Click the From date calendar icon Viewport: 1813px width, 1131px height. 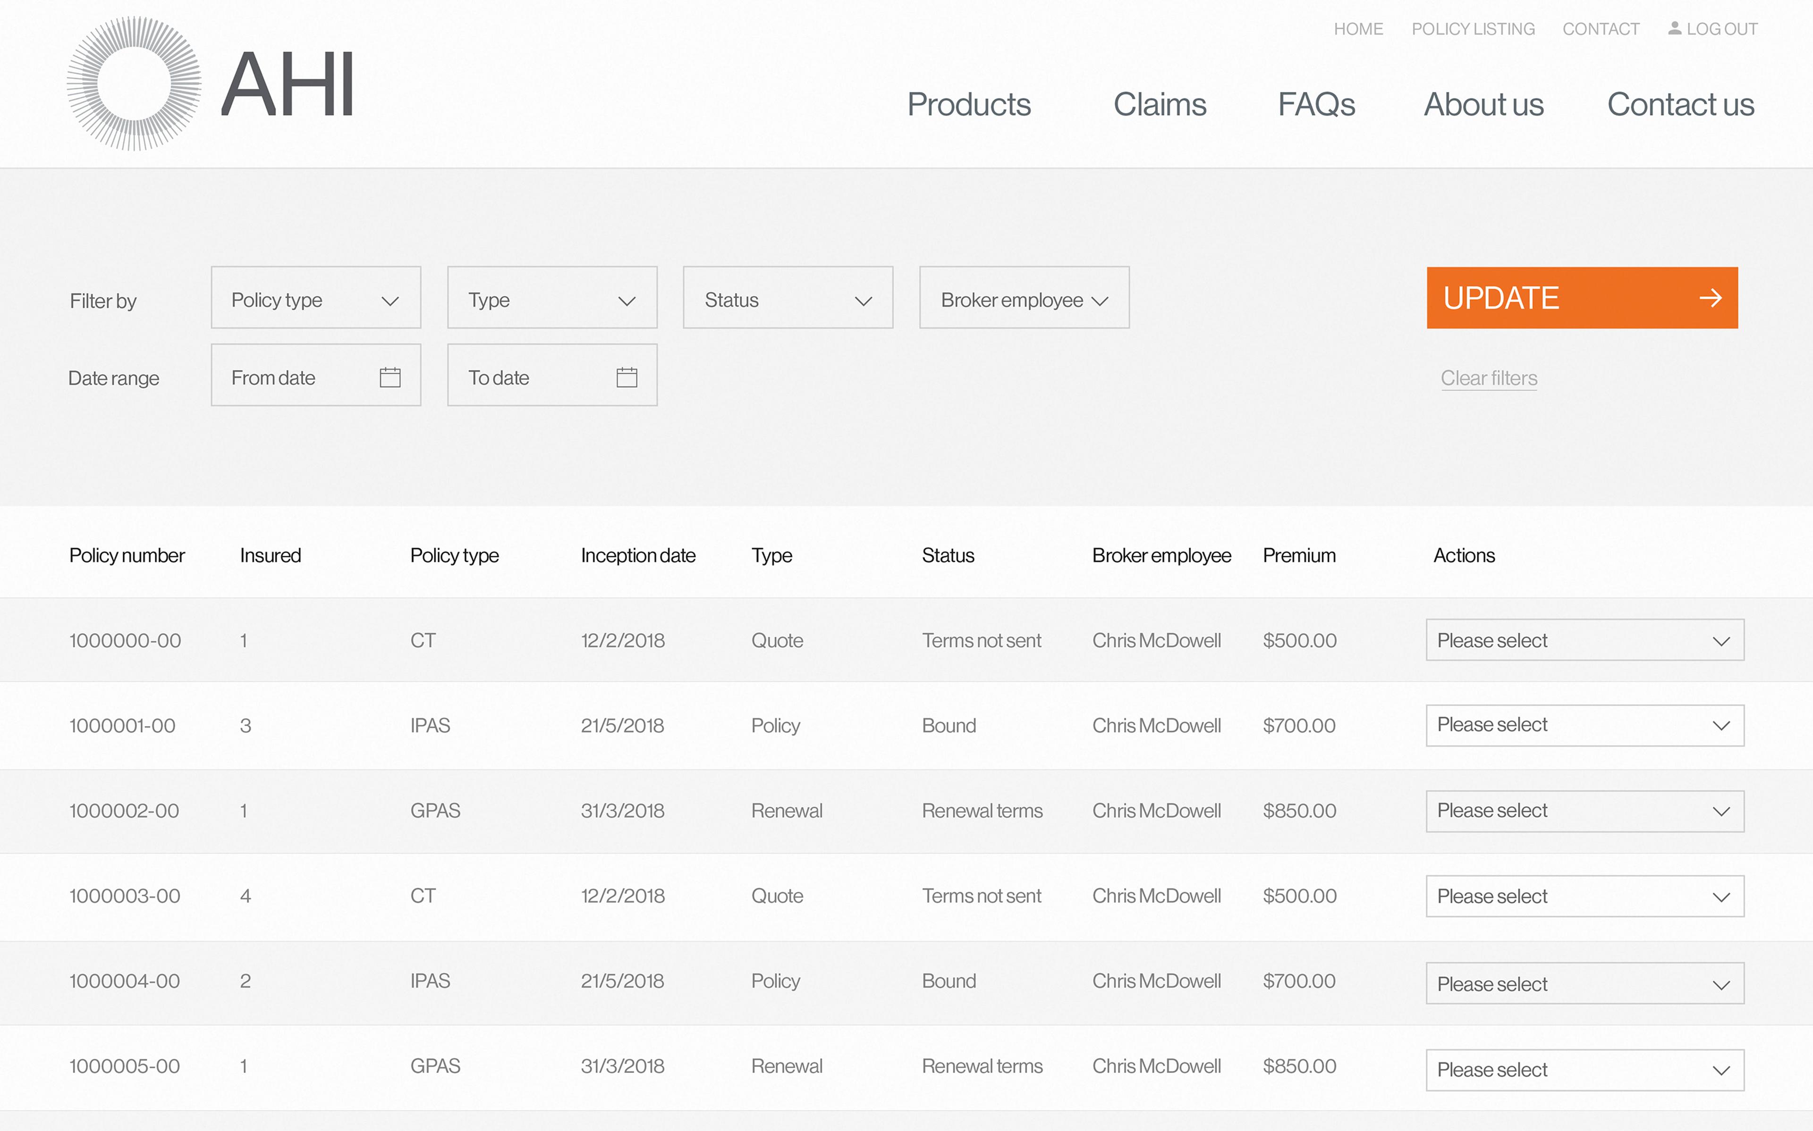[390, 377]
